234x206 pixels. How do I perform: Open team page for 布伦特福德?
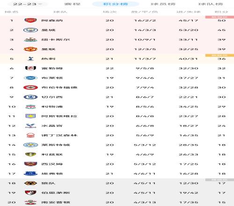pyautogui.click(x=59, y=88)
